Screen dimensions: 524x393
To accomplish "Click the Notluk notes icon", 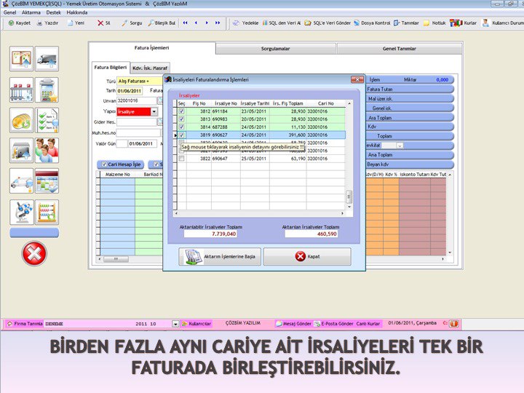I will [434, 23].
